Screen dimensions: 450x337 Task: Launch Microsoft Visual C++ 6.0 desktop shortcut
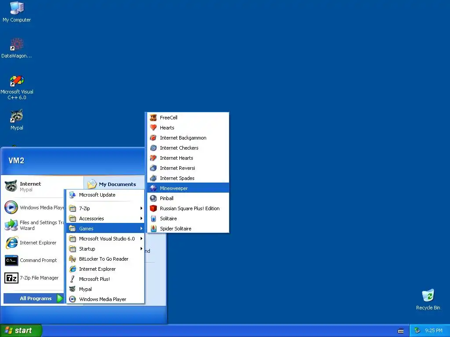coord(17,87)
